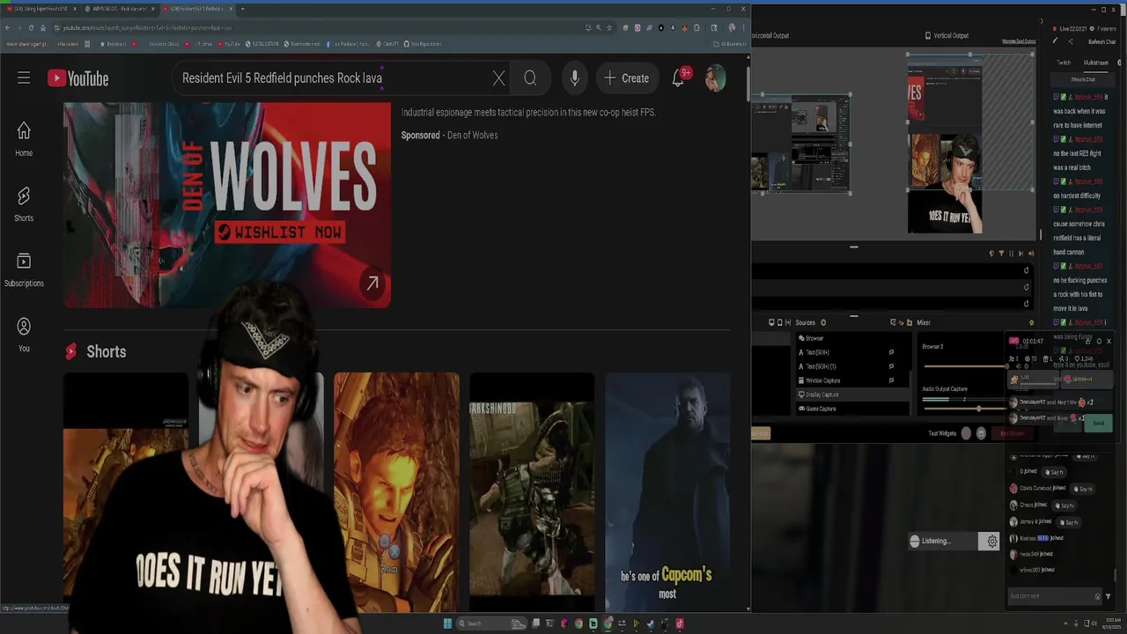Click the End Stream button

1012,433
